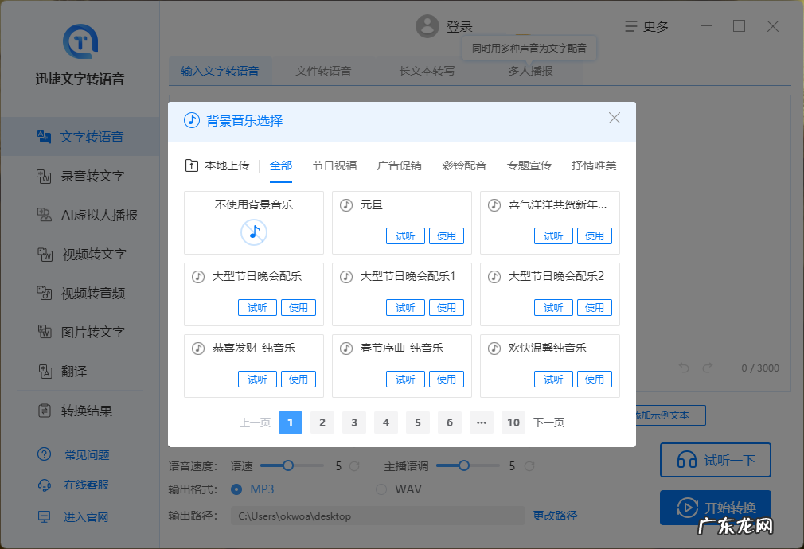
Task: Adjust the 语速 slider handle
Action: (x=288, y=465)
